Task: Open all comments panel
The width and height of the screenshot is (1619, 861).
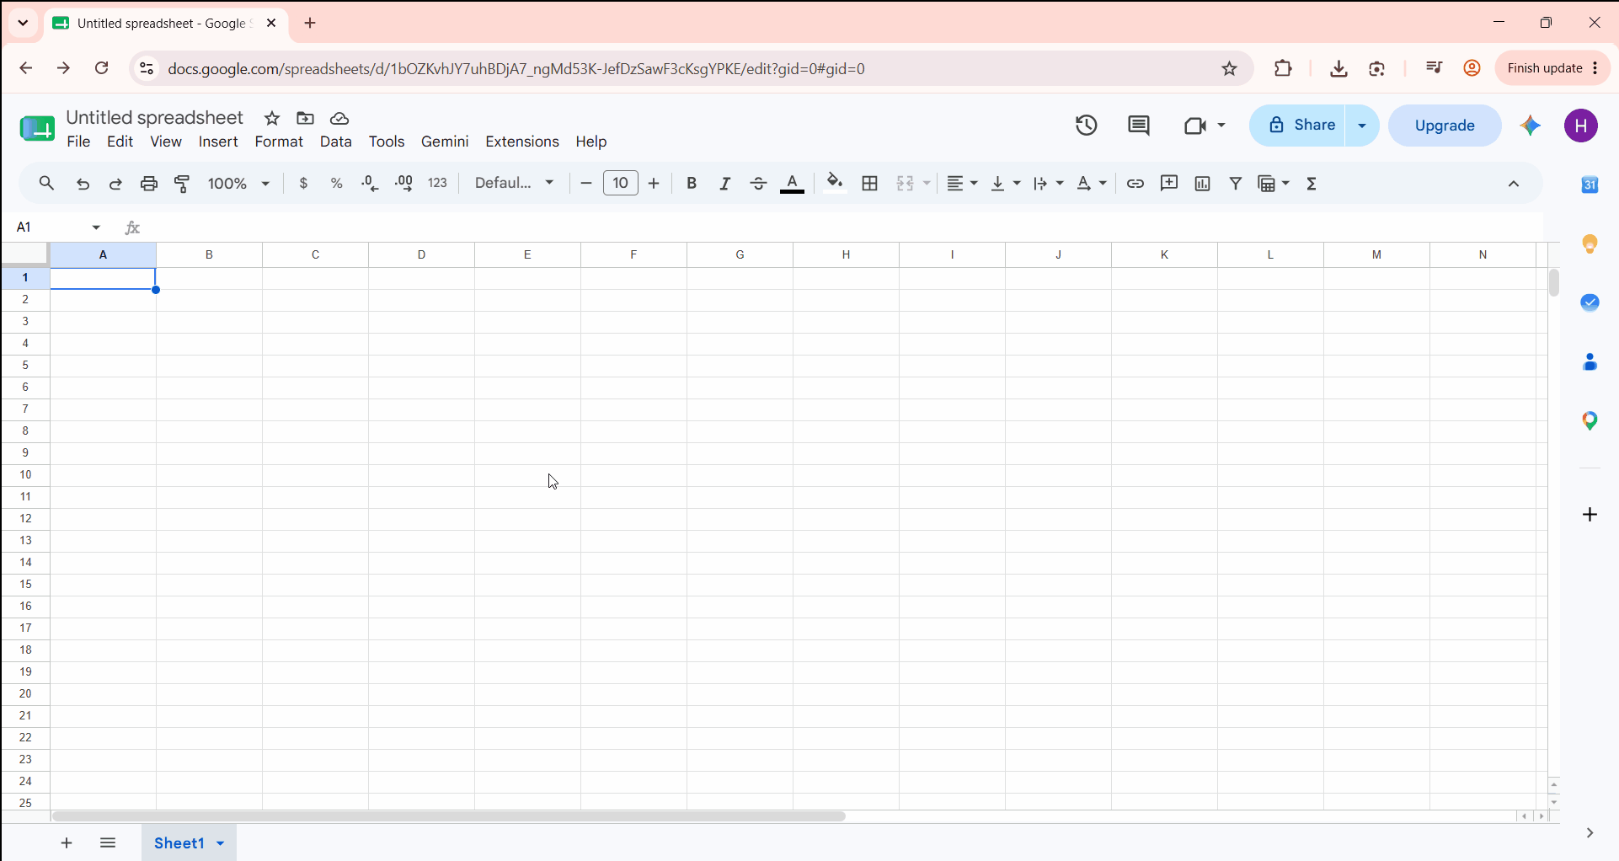Action: pyautogui.click(x=1139, y=126)
